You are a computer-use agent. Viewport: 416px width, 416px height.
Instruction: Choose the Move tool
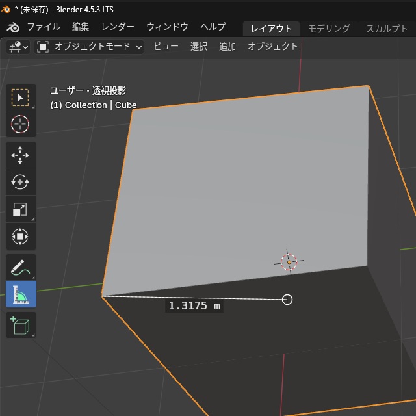coord(21,155)
